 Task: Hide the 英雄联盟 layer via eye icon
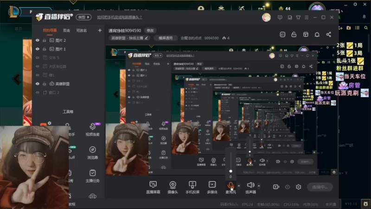(x=38, y=84)
